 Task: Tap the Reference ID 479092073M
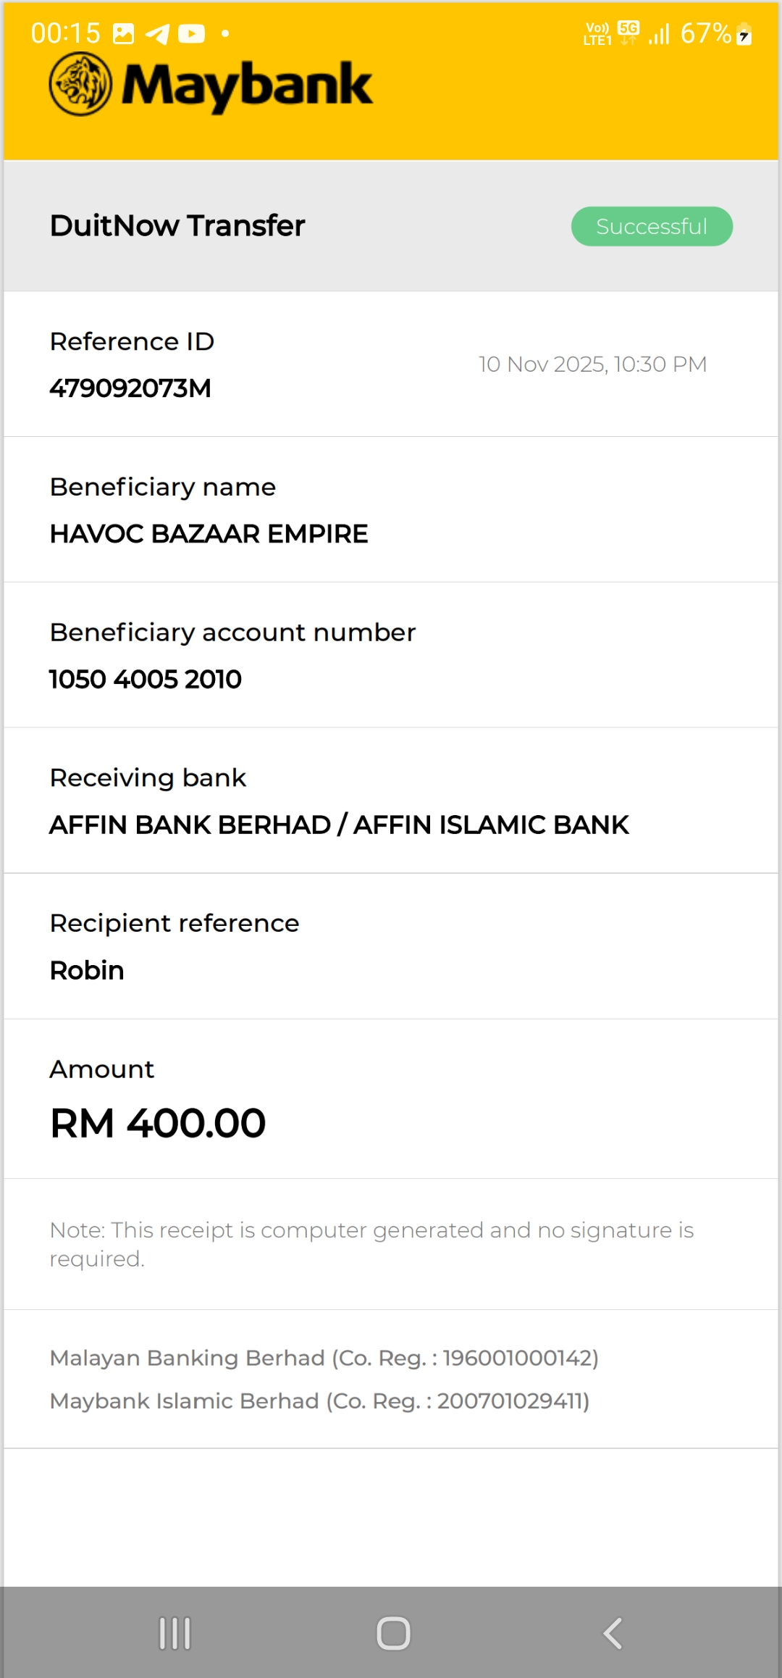pos(130,388)
